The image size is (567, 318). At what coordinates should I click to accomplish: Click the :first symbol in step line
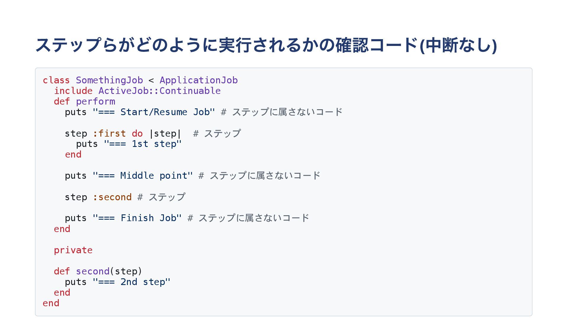[109, 133]
